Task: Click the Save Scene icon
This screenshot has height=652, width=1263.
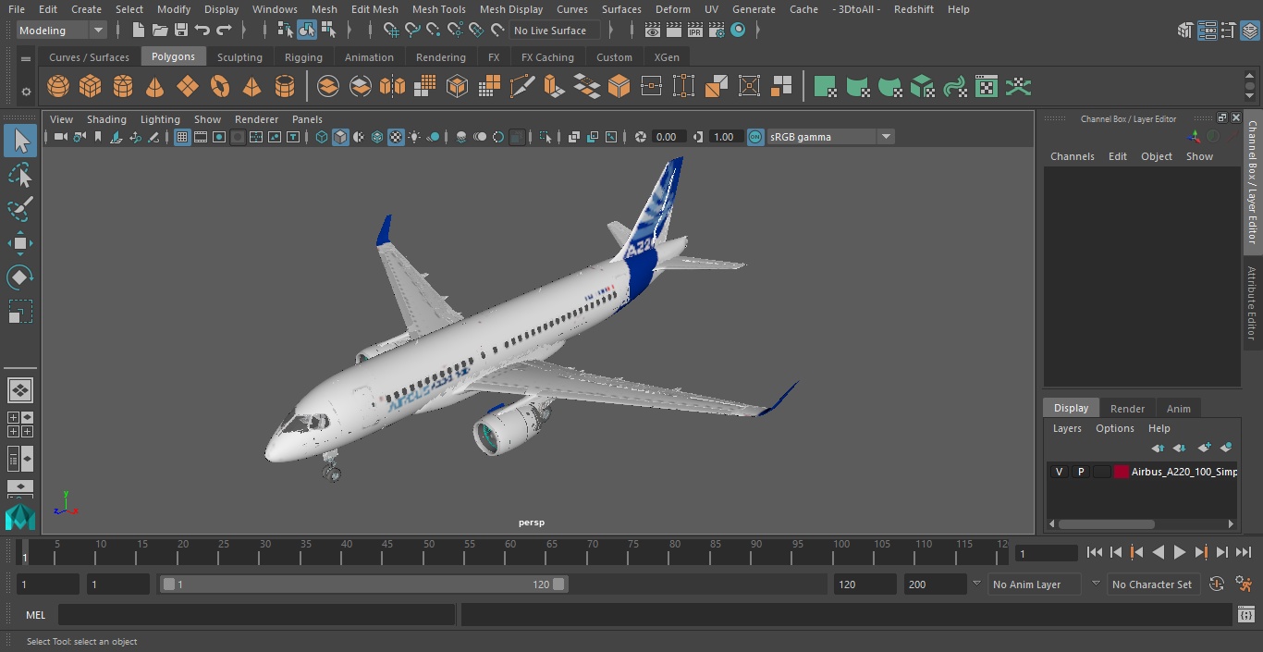Action: [x=181, y=31]
